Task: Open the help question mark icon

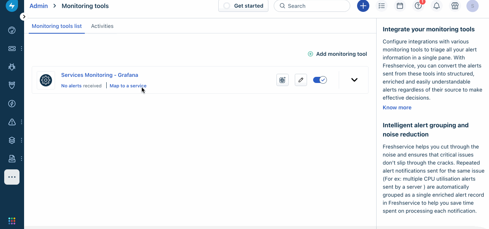Action: pyautogui.click(x=418, y=6)
